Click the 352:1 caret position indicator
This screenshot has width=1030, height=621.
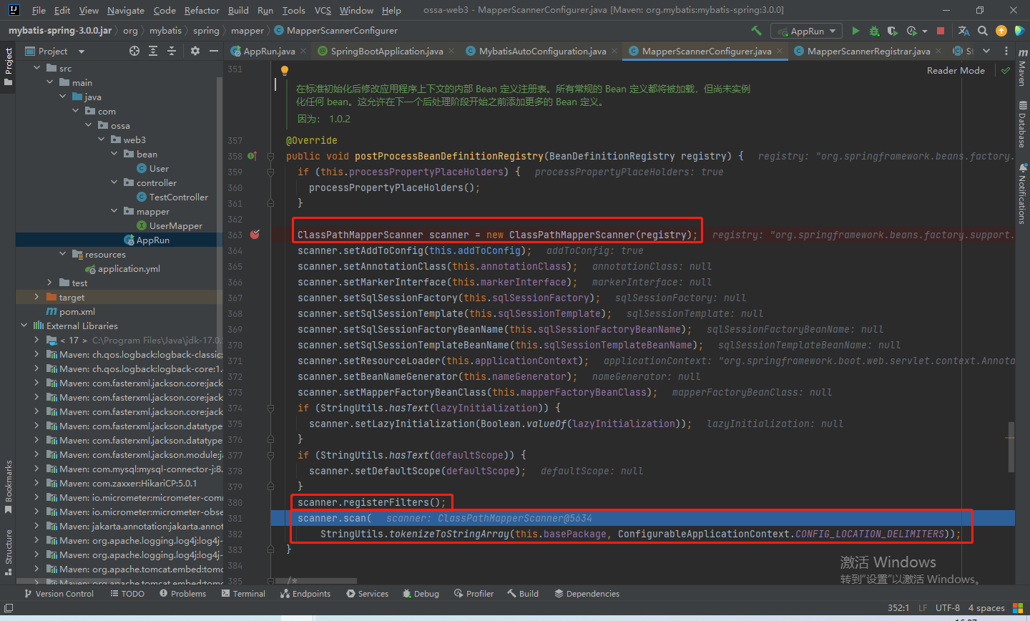[898, 607]
